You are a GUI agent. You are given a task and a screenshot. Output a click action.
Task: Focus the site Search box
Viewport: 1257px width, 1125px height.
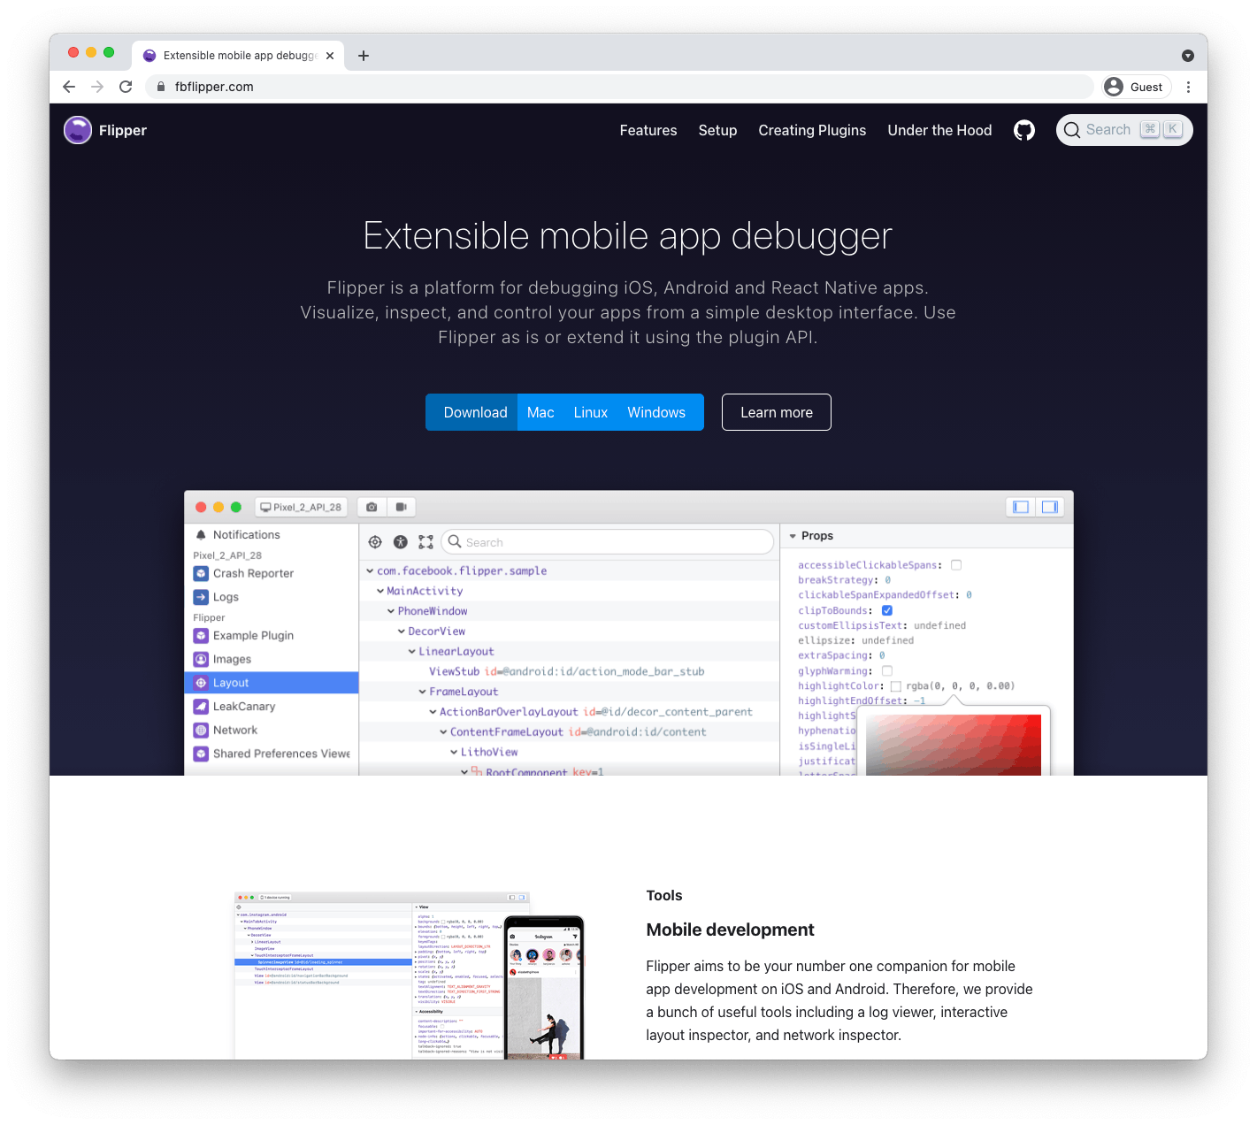point(1124,130)
